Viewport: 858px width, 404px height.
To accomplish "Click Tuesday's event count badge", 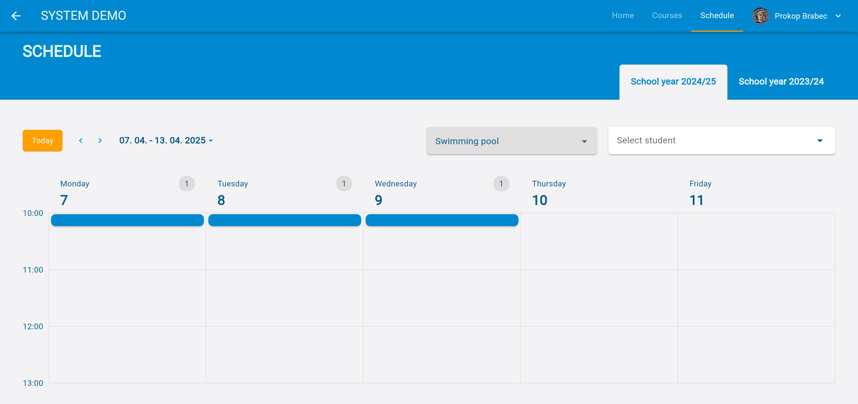I will tap(344, 184).
